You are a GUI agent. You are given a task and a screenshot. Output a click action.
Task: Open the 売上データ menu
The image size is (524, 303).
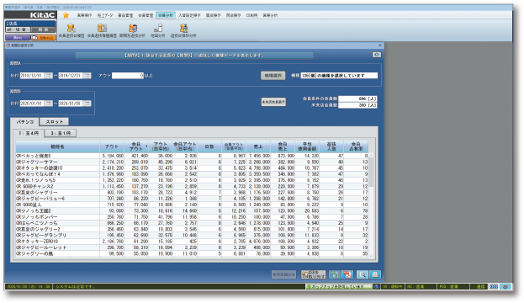(105, 15)
